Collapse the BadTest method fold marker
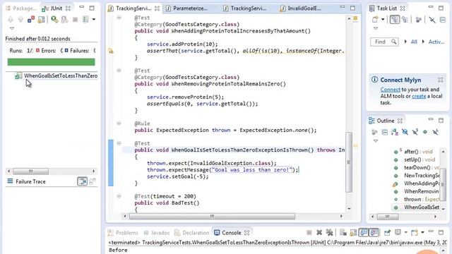452x254 pixels. (119, 196)
